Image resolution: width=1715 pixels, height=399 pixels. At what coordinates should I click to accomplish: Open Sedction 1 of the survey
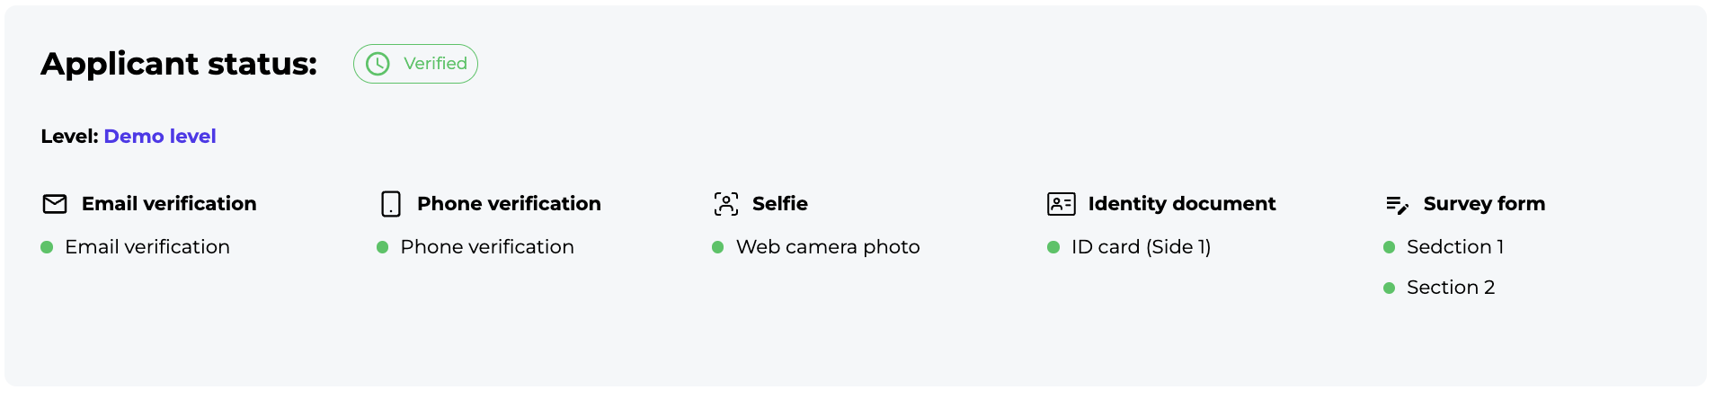[x=1454, y=247]
